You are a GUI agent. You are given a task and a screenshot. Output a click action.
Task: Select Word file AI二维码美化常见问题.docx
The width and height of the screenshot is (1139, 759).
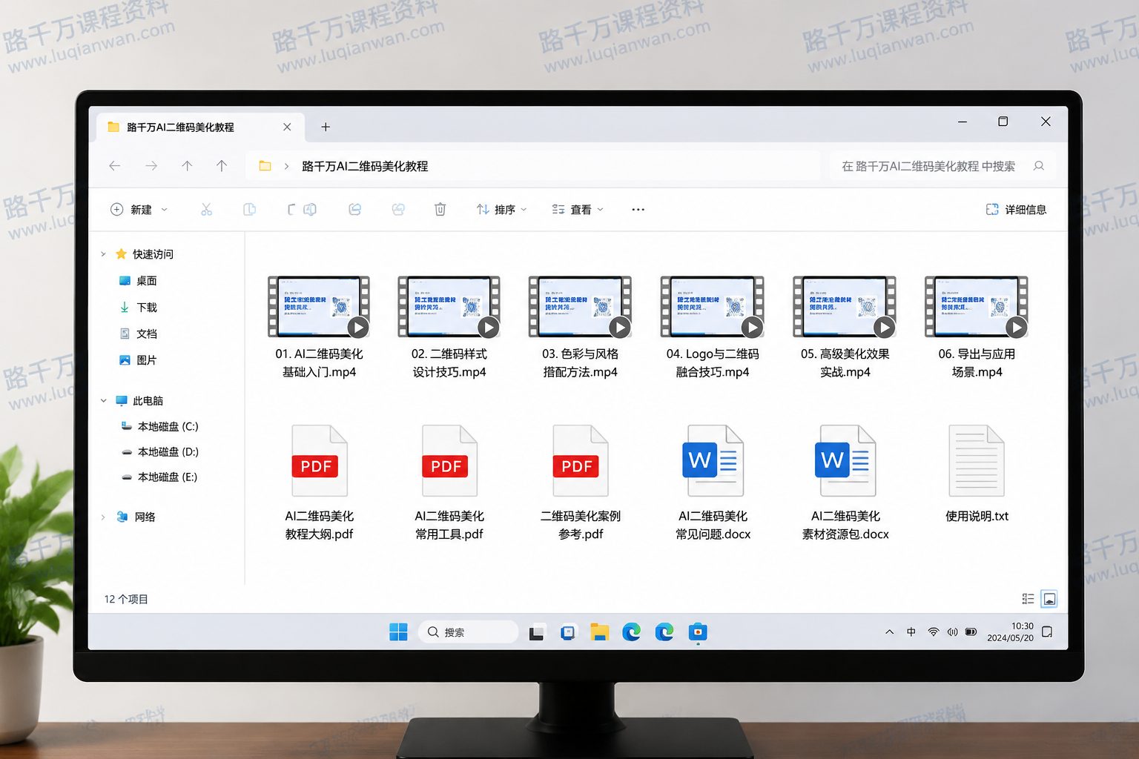[713, 483]
